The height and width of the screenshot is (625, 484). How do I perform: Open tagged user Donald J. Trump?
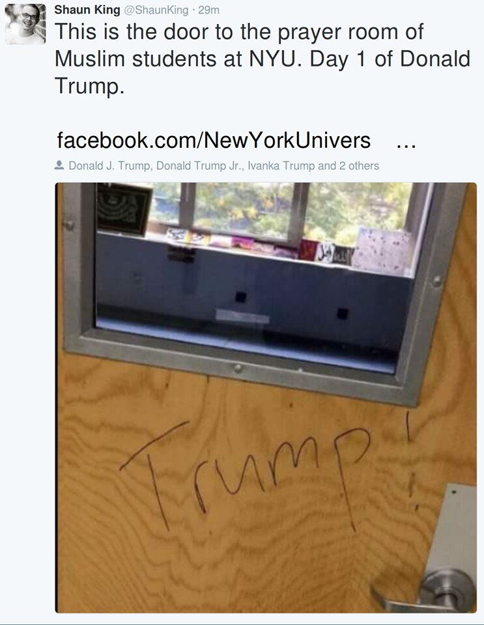click(x=110, y=165)
